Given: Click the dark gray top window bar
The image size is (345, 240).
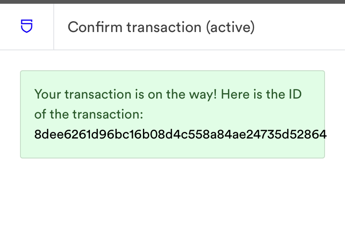Looking at the screenshot, I should click(172, 2).
